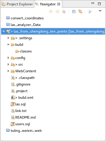Collapse the build folder
This screenshot has width=106, height=142.
[8, 45]
